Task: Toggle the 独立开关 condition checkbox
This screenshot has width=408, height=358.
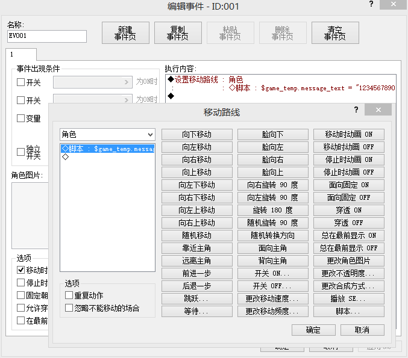Action: coord(20,152)
